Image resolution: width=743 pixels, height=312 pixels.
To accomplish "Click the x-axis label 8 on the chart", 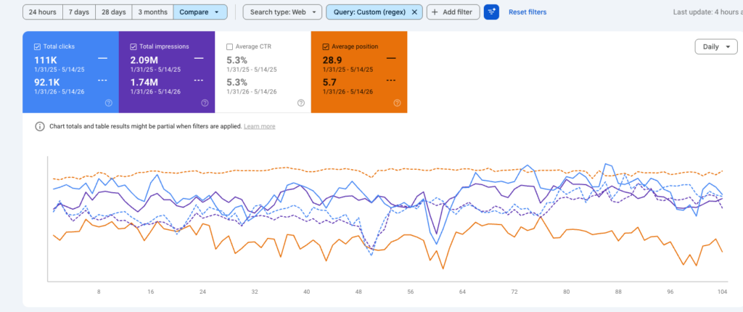I will point(99,292).
